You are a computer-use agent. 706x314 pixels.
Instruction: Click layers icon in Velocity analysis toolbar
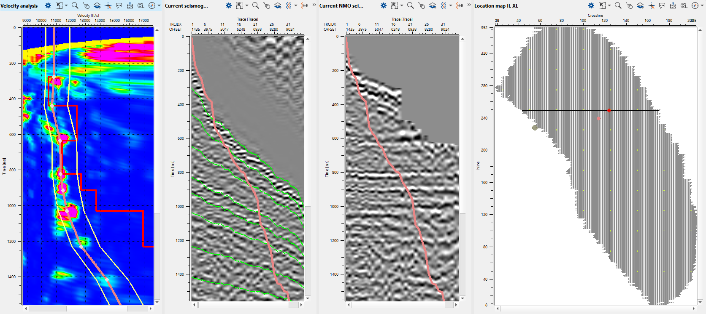[x=97, y=5]
